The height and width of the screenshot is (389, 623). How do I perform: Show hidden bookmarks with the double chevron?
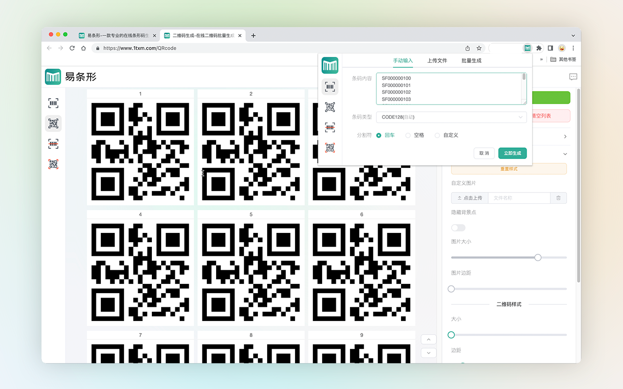(x=541, y=59)
